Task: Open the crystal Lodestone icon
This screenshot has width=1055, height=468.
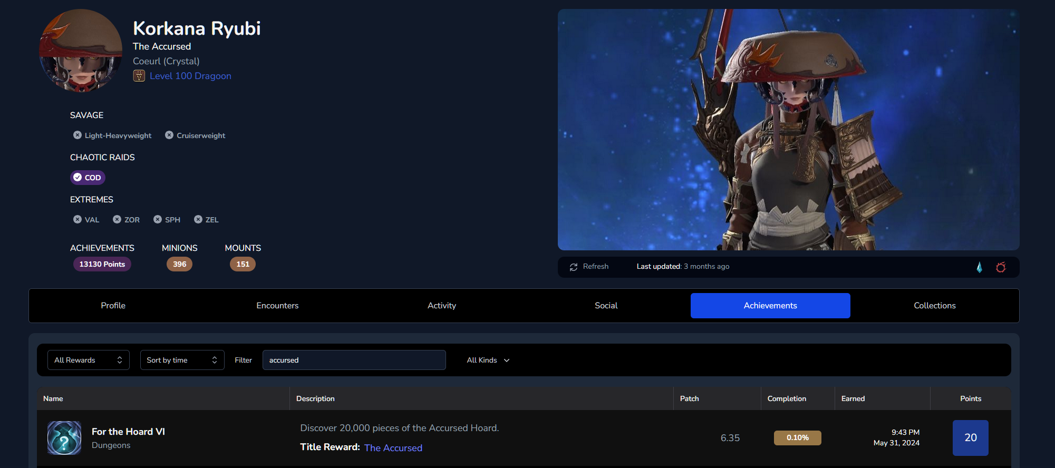Action: pyautogui.click(x=979, y=267)
